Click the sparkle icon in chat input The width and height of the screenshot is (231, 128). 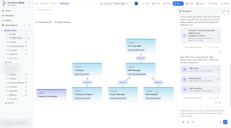(x=188, y=122)
